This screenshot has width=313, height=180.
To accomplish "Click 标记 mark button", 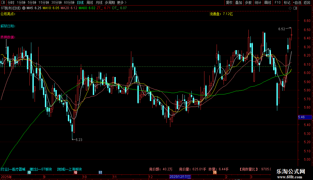I will pos(287,2).
